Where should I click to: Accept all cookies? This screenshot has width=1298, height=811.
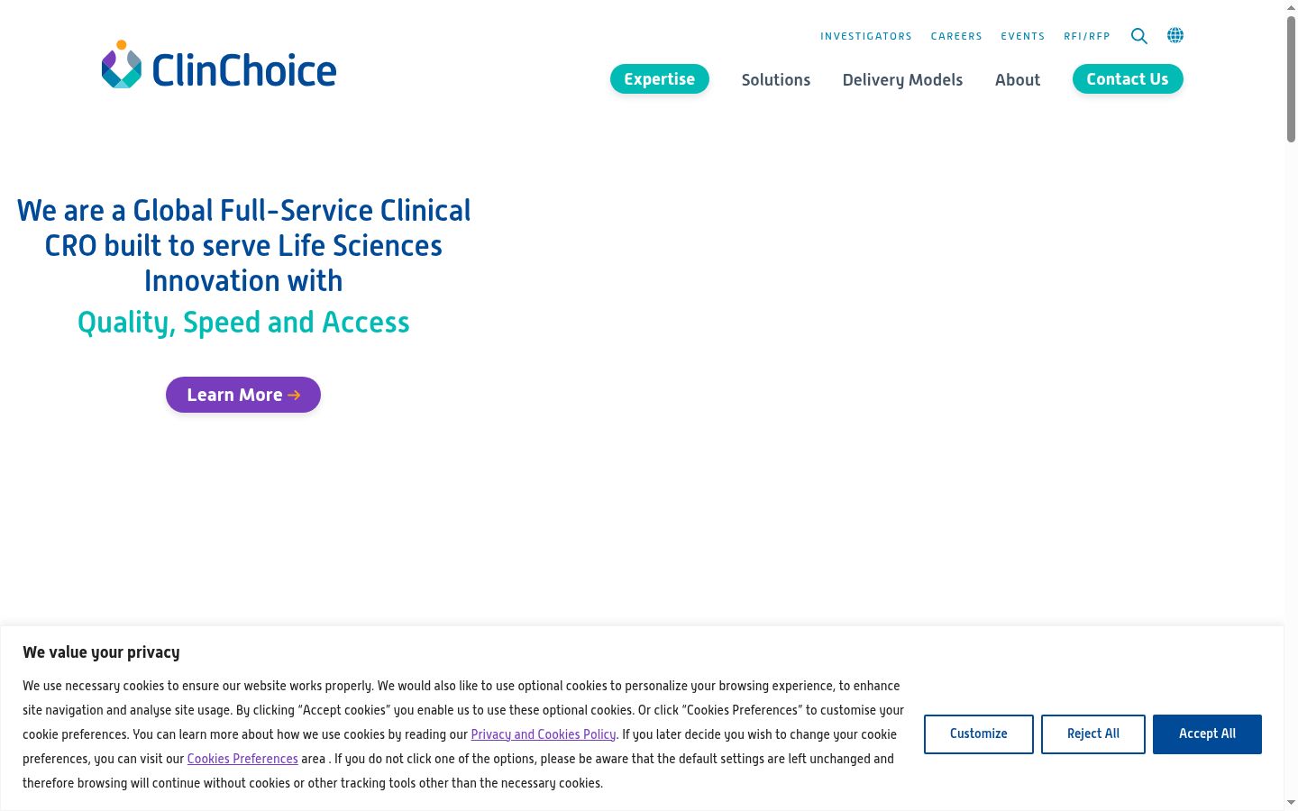click(x=1207, y=734)
